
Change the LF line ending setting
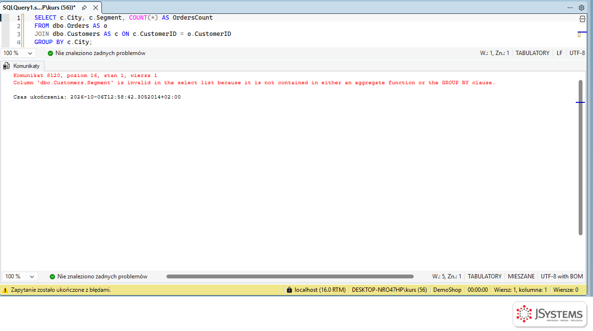[560, 53]
